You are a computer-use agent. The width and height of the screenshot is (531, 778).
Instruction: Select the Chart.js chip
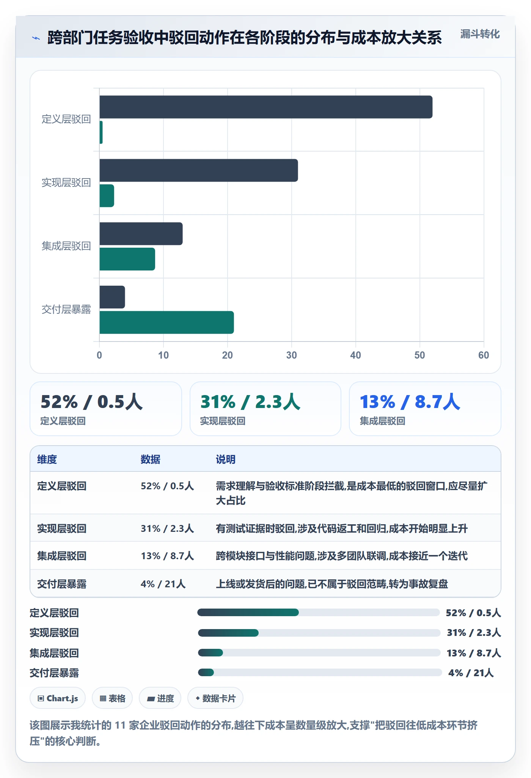58,698
